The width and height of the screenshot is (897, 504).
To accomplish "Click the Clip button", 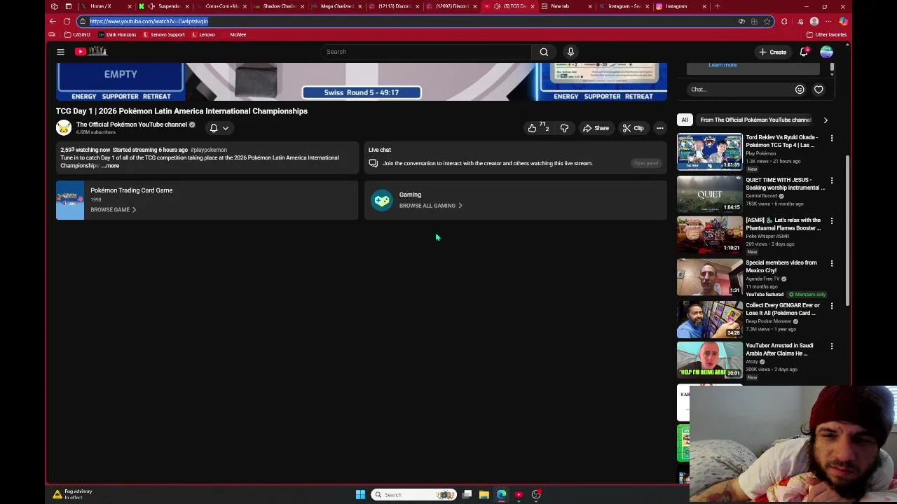I will [633, 128].
